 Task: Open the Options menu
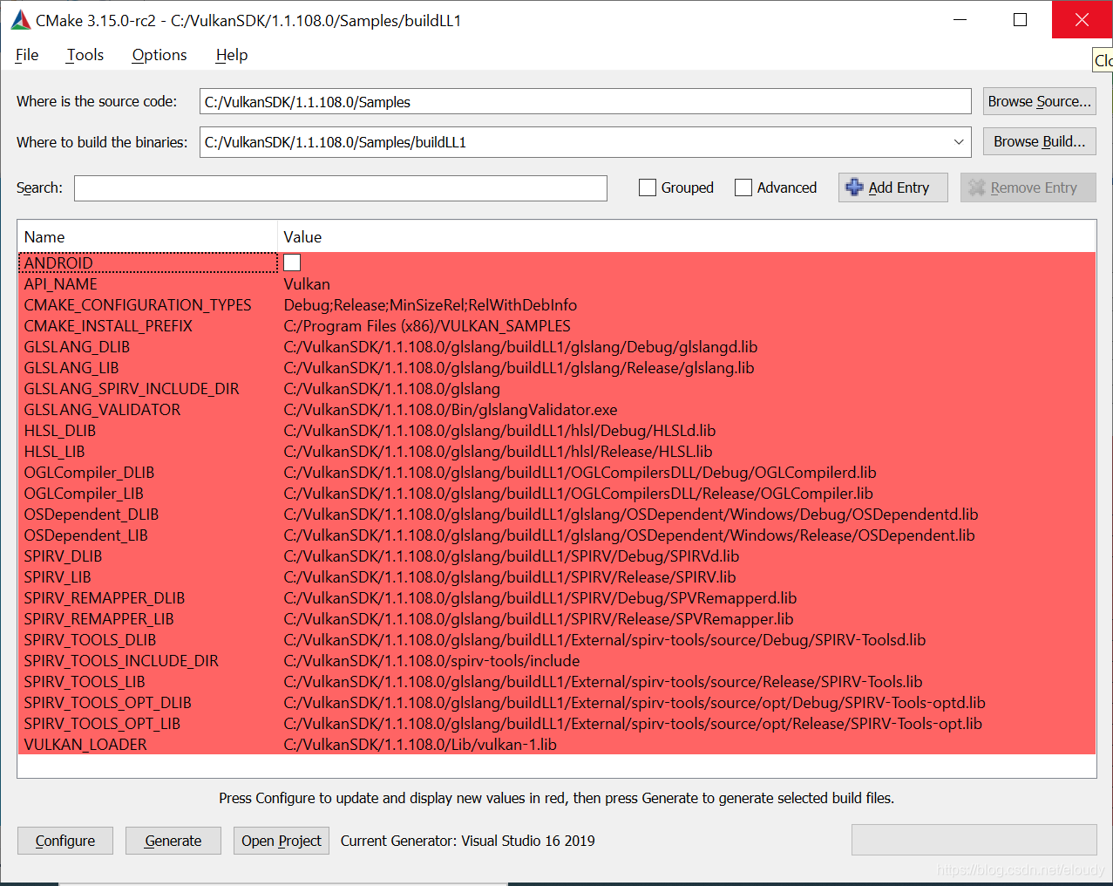click(x=159, y=55)
